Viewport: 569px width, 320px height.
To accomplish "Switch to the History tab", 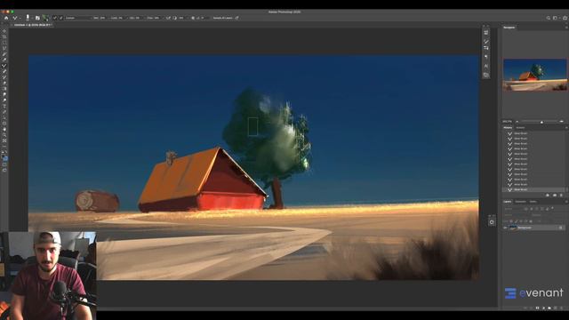I will coord(508,127).
